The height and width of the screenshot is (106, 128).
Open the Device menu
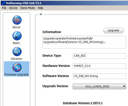(13, 8)
